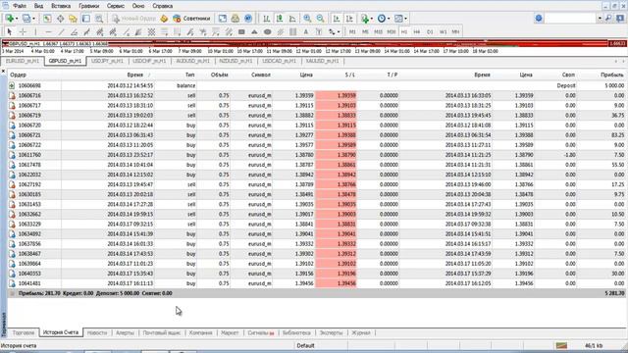
Task: Select the trendline drawing tool
Action: coord(61,32)
